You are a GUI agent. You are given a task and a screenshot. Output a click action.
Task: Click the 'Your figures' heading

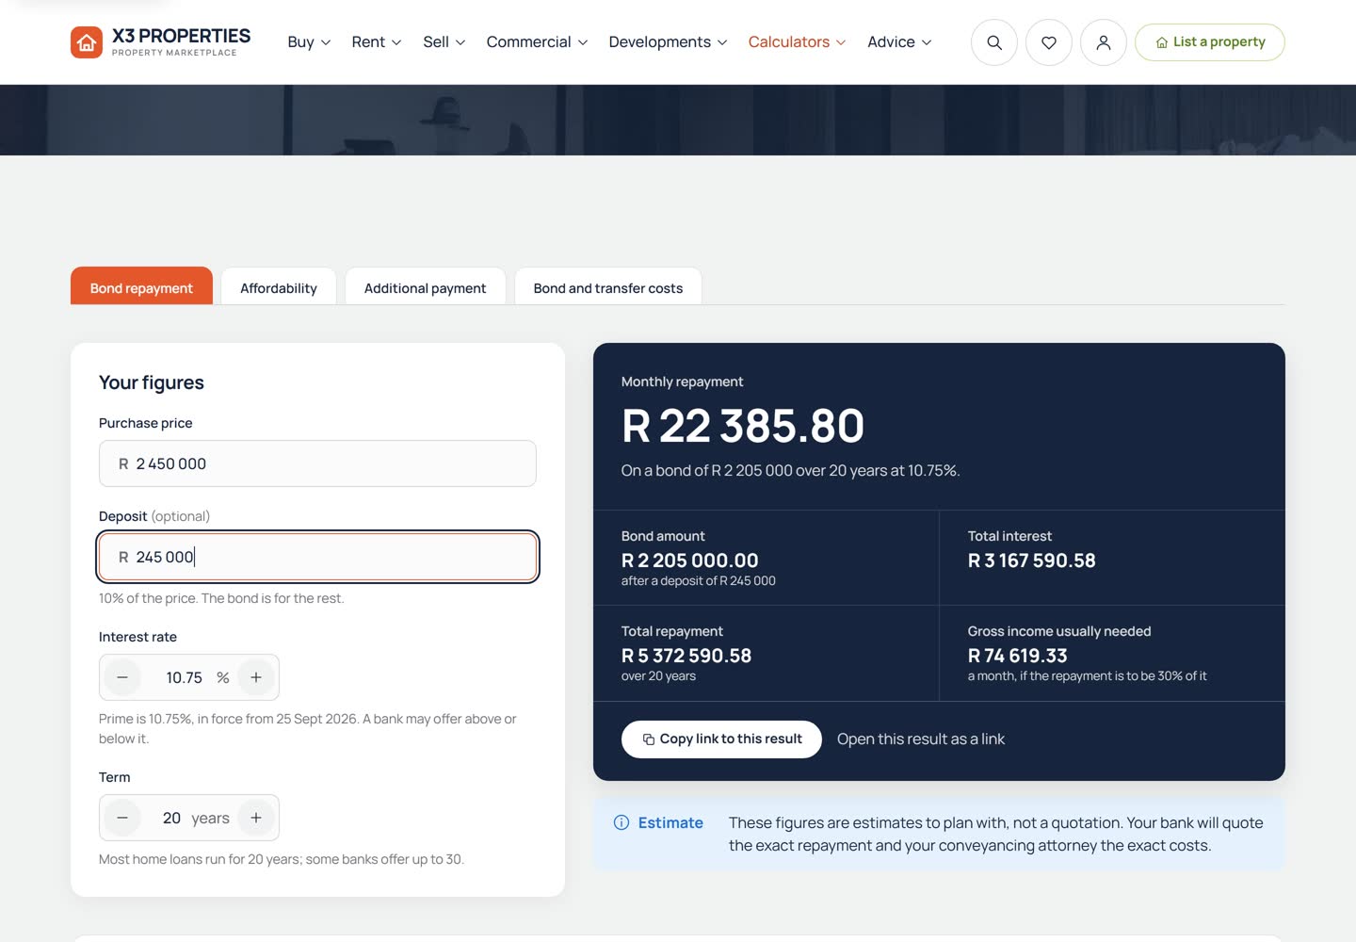pos(152,382)
